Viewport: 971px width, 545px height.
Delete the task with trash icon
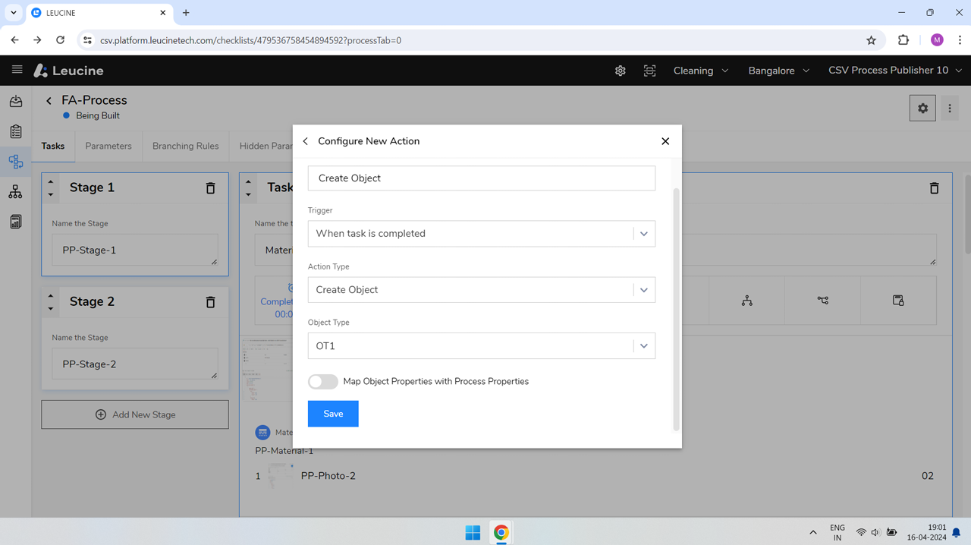[x=934, y=187]
